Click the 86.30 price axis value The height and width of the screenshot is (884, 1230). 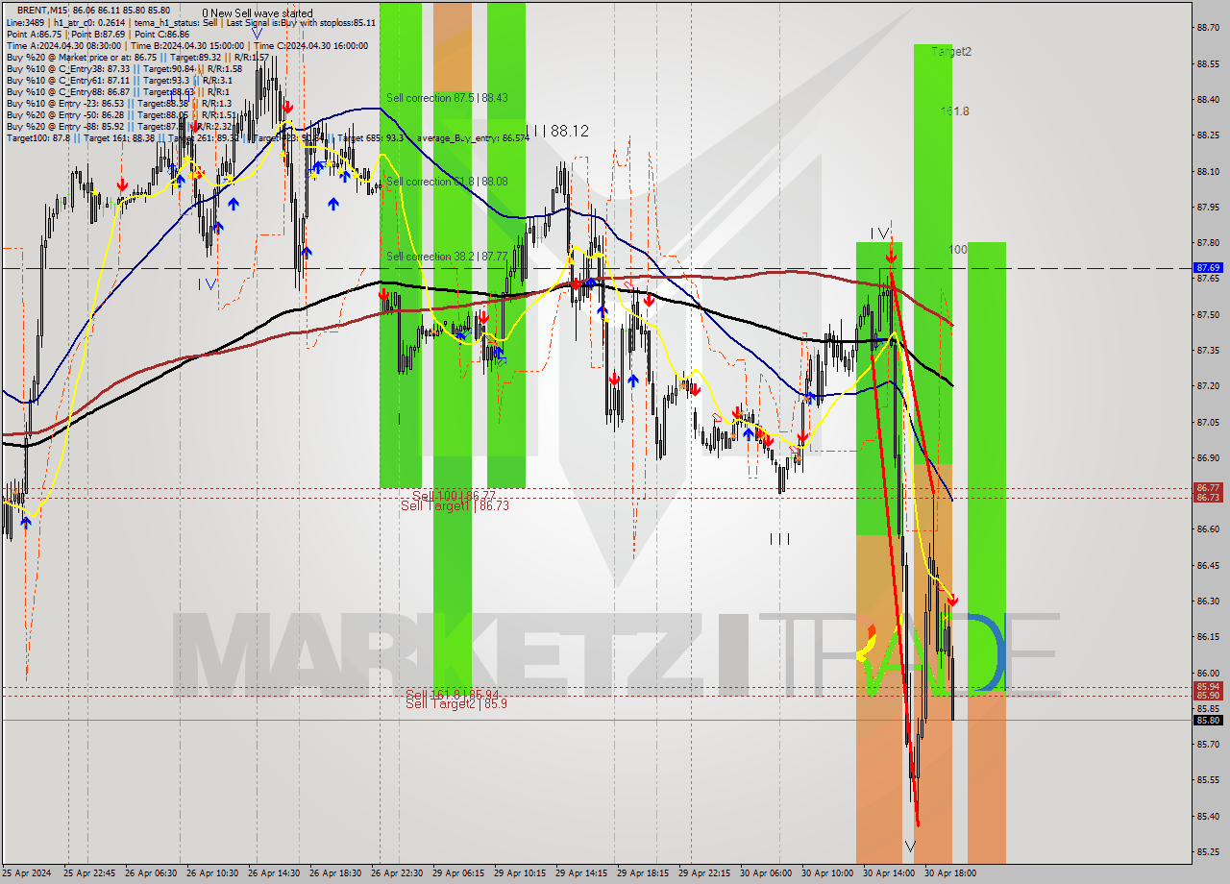[1208, 601]
